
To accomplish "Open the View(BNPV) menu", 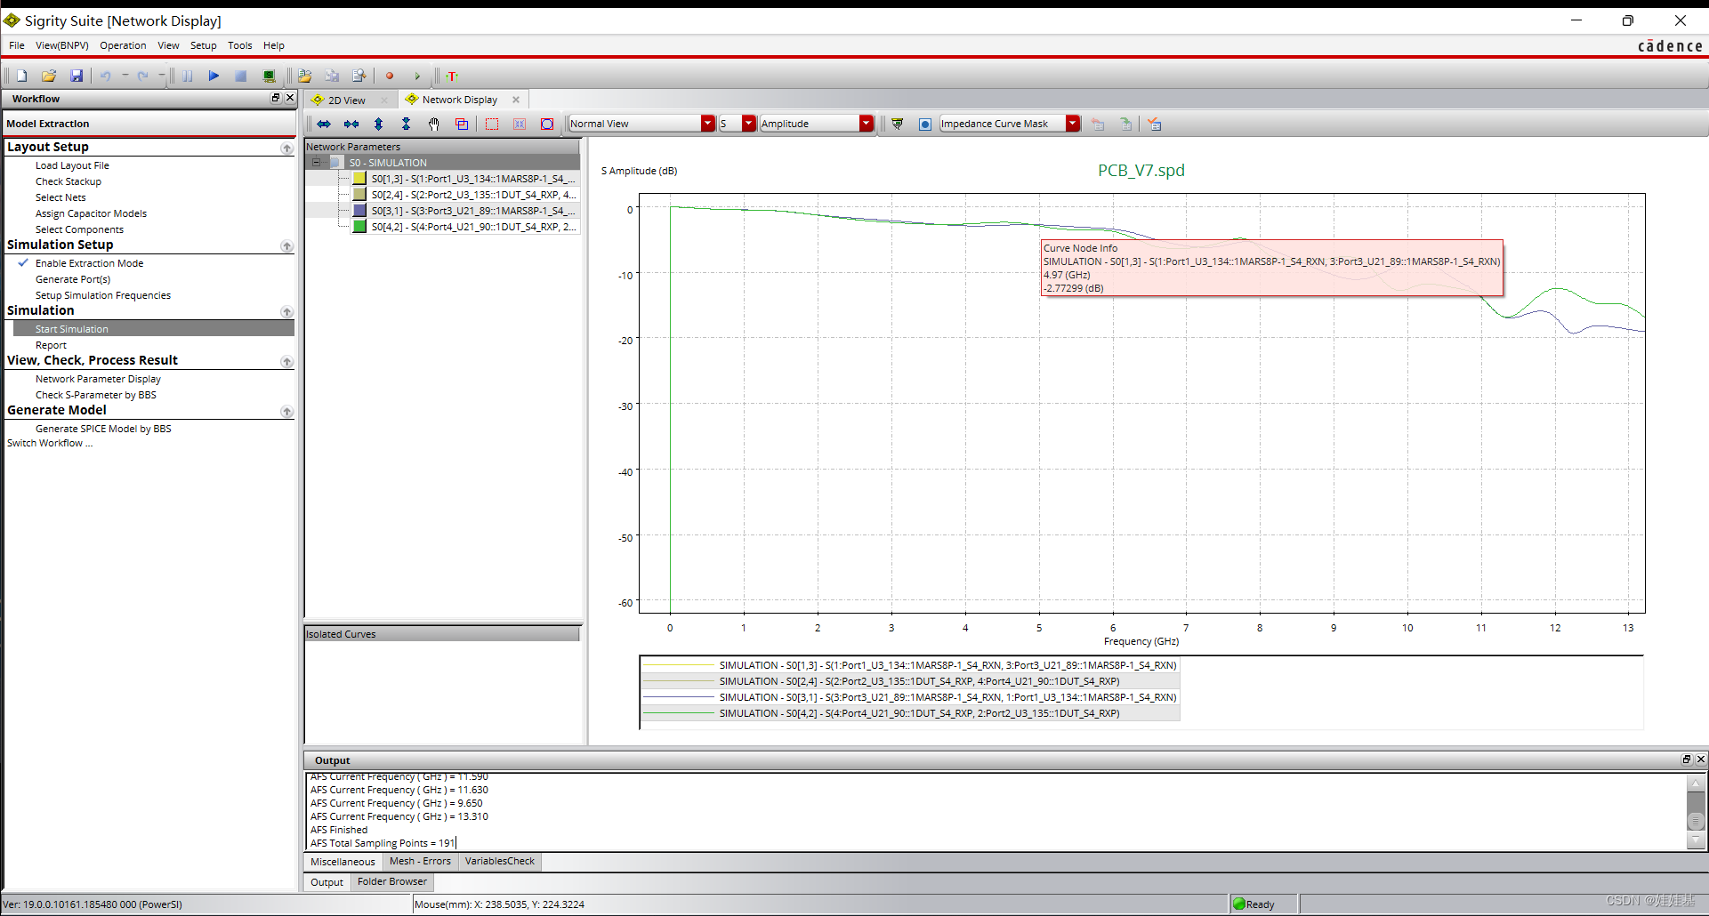I will click(62, 45).
